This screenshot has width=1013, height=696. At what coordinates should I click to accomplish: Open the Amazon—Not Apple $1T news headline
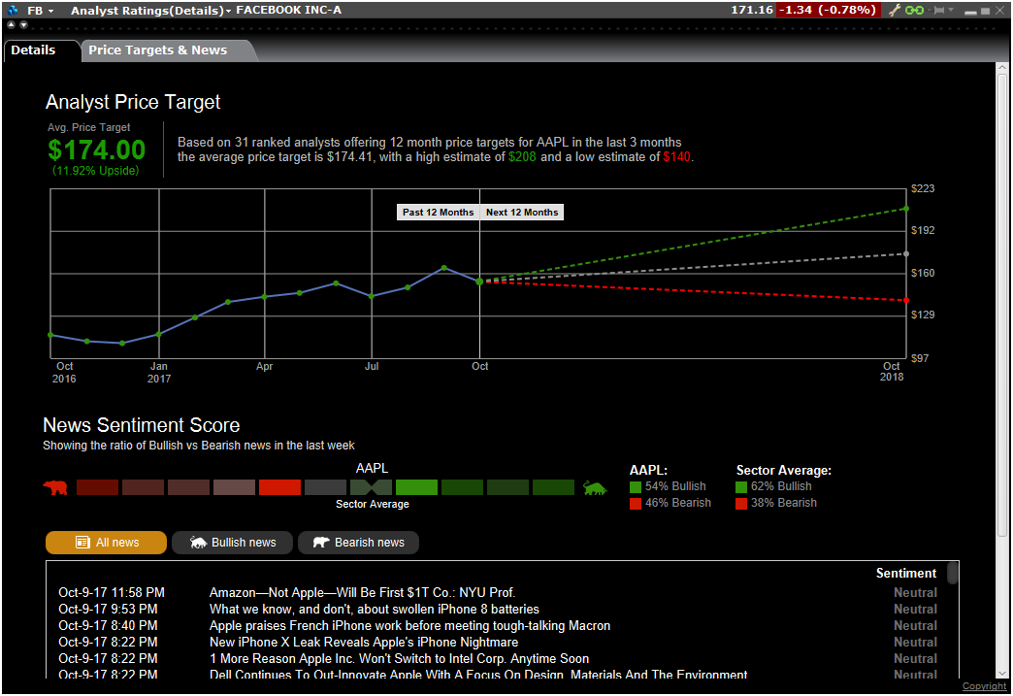(362, 593)
